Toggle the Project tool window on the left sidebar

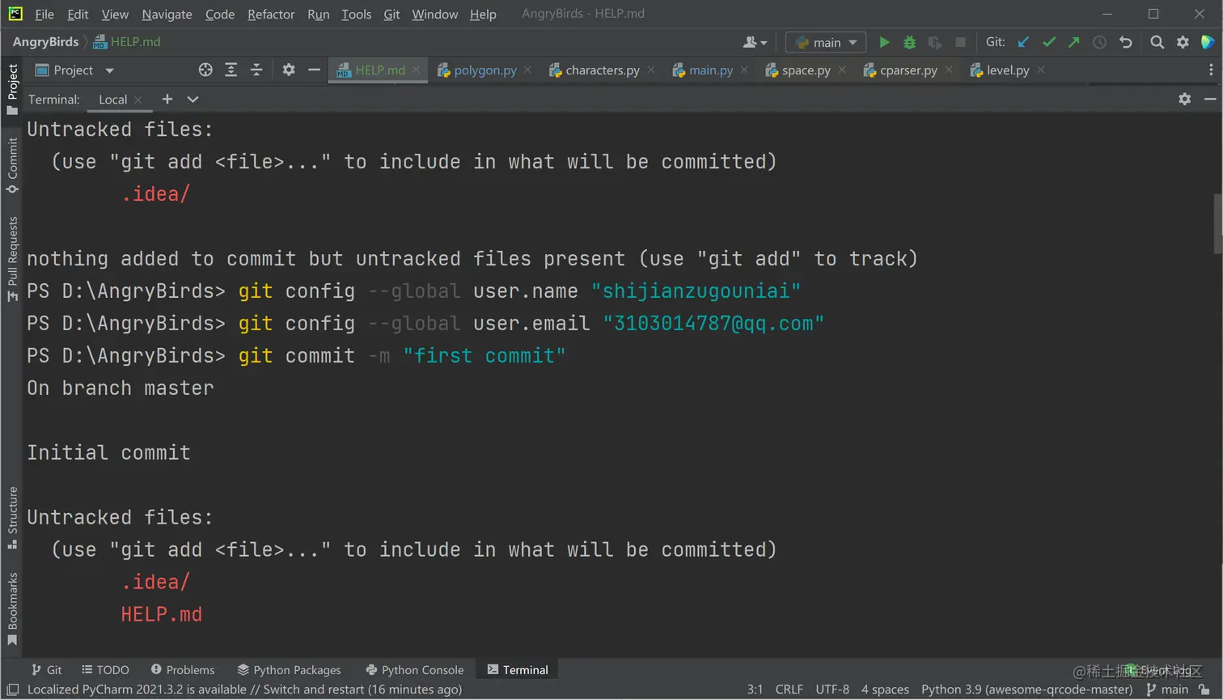click(12, 89)
